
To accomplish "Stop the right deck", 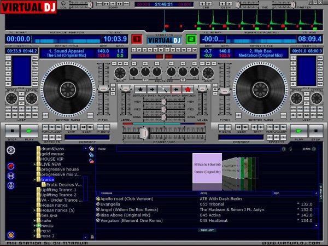I will coord(316,131).
